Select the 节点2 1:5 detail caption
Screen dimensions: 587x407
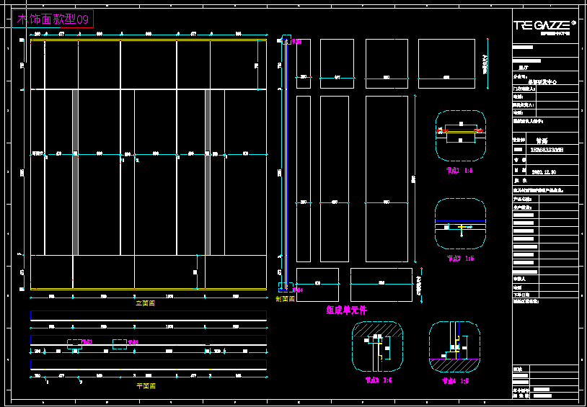pyautogui.click(x=461, y=258)
